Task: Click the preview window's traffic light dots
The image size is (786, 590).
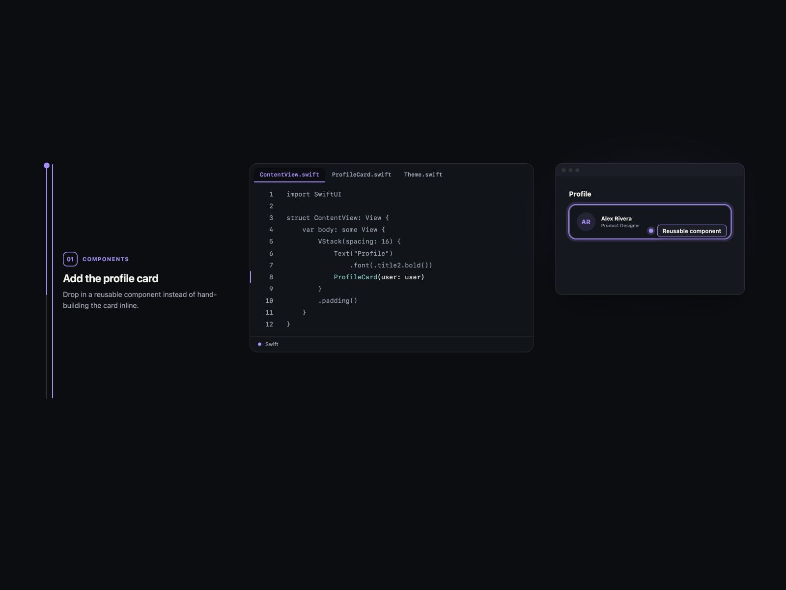Action: click(x=570, y=170)
